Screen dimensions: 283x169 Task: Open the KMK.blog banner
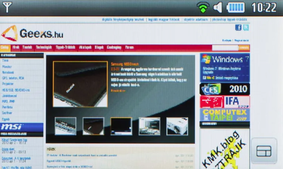coord(225,149)
